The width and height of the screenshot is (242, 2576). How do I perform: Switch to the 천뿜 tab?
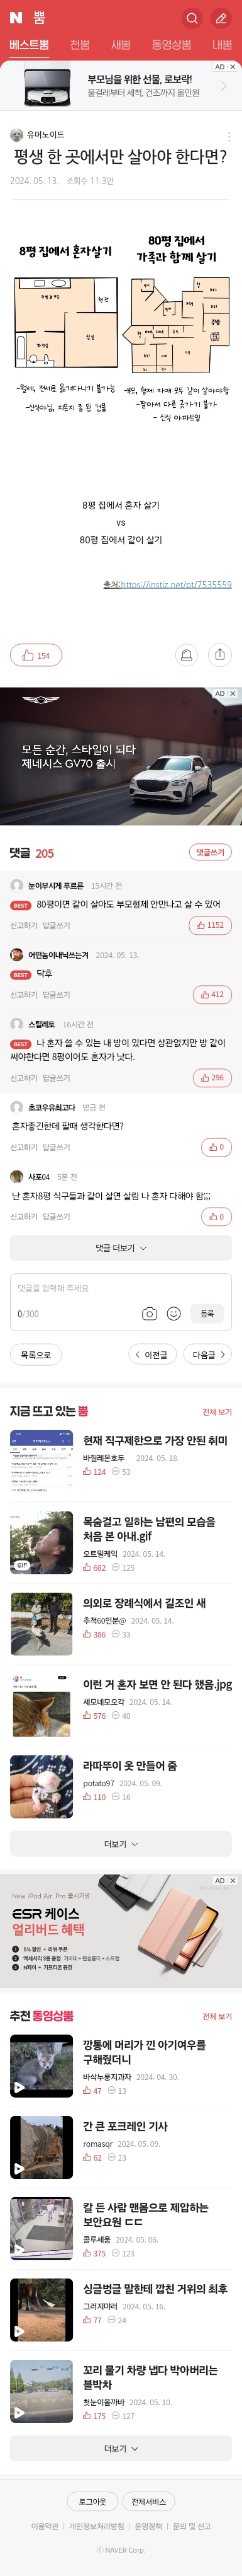(x=80, y=45)
